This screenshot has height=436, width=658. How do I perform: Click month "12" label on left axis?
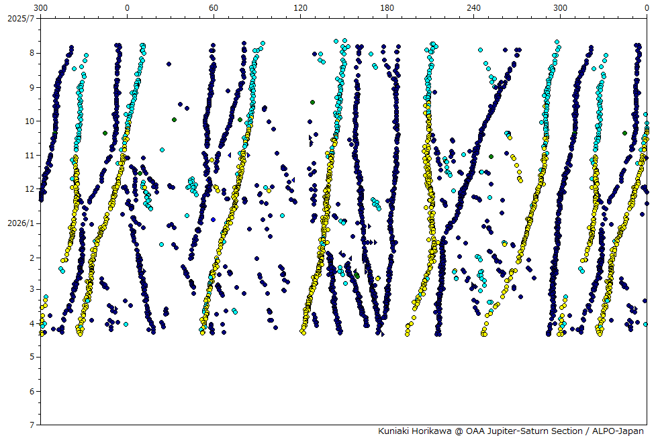(x=30, y=189)
